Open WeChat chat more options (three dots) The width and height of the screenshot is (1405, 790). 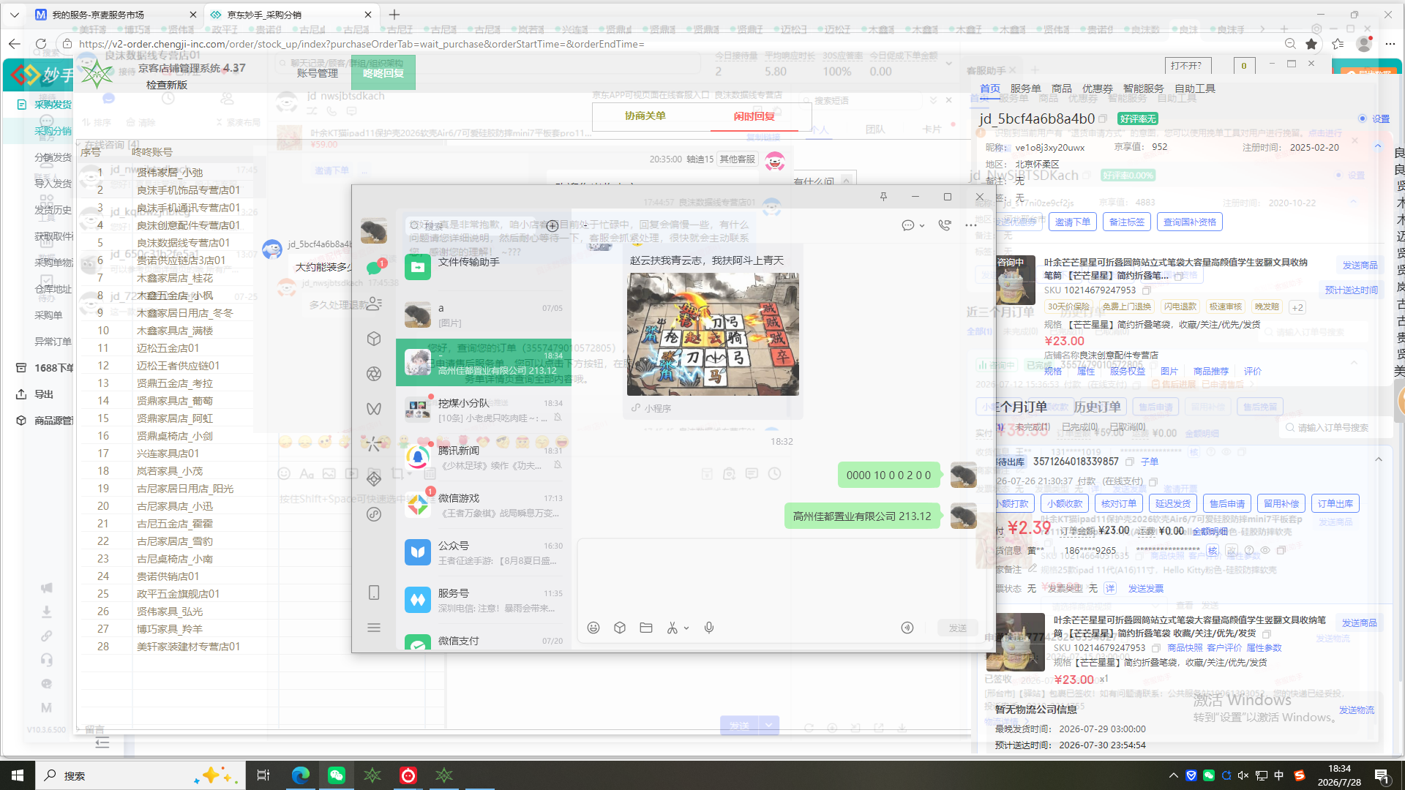point(971,225)
